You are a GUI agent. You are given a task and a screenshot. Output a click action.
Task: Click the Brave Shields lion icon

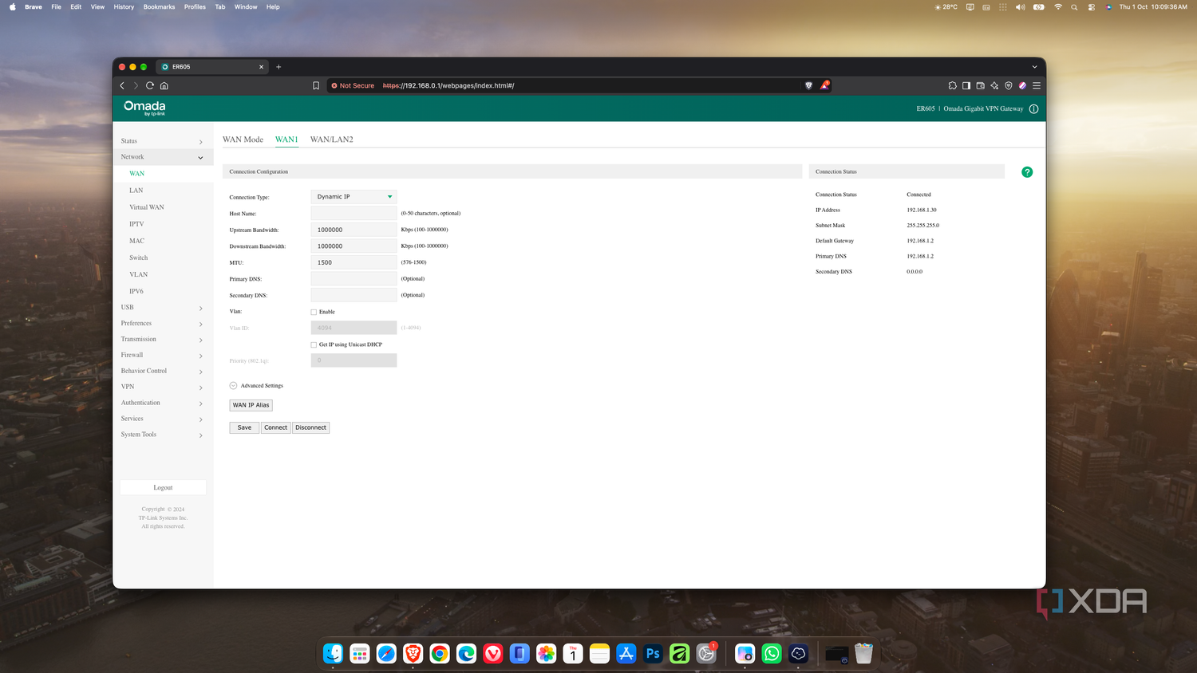click(x=808, y=85)
